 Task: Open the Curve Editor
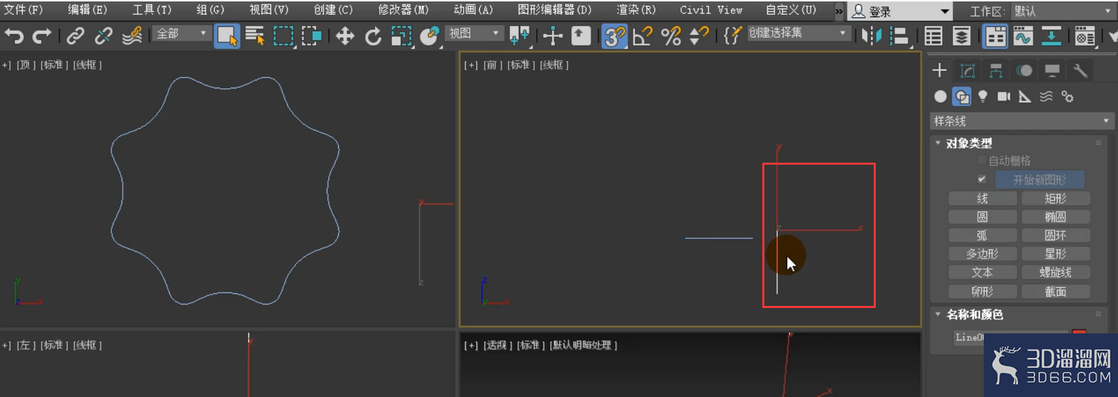[1023, 35]
